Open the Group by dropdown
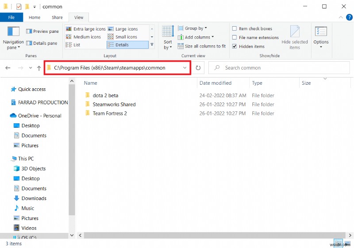 (192, 28)
